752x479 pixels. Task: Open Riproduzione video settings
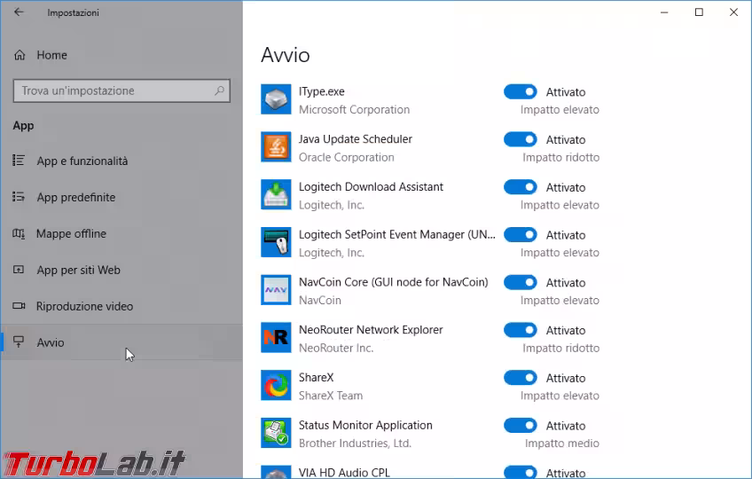121,306
